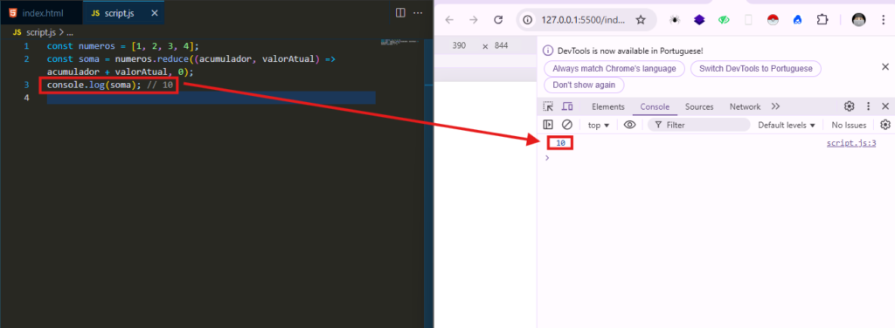The height and width of the screenshot is (328, 895).
Task: Click the green eye-slash extension icon
Action: 724,20
